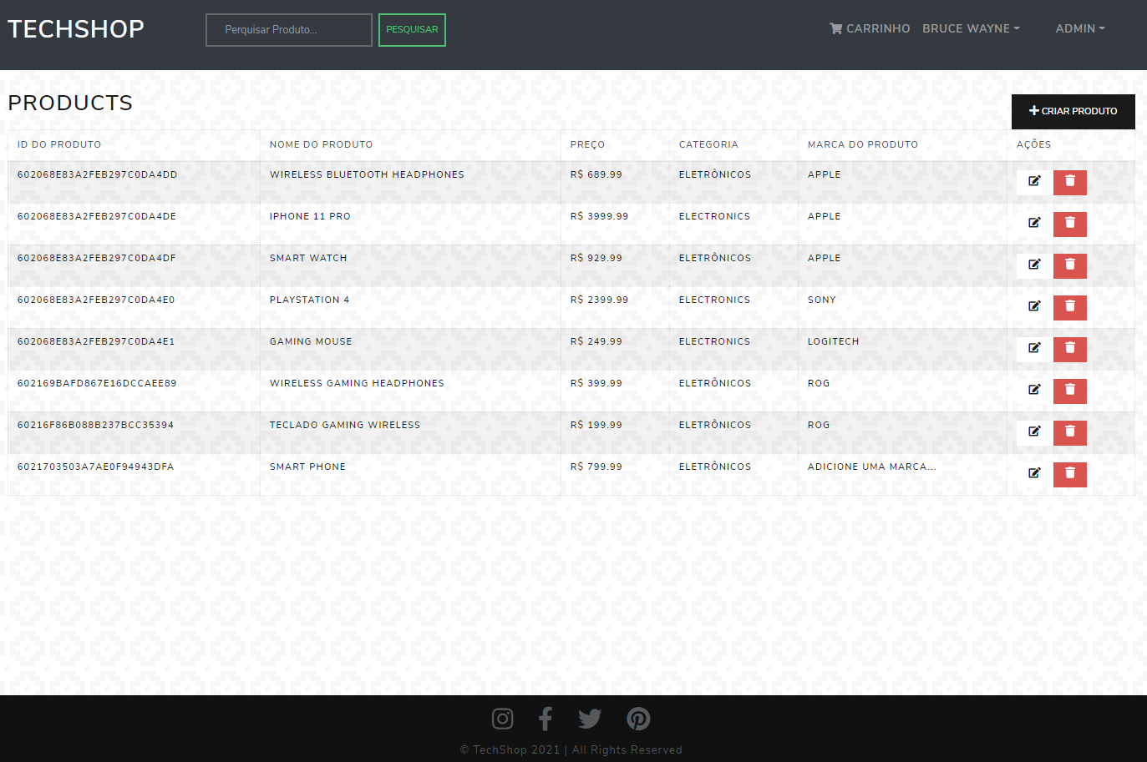Visit TechShop's Instagram page
1147x762 pixels.
coord(502,719)
